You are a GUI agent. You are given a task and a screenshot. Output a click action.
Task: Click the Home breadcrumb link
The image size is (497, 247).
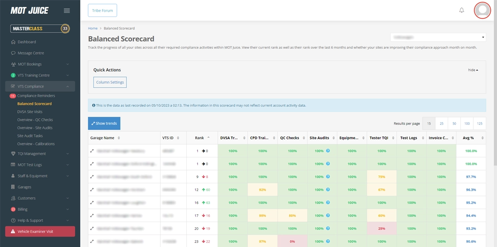pyautogui.click(x=93, y=28)
